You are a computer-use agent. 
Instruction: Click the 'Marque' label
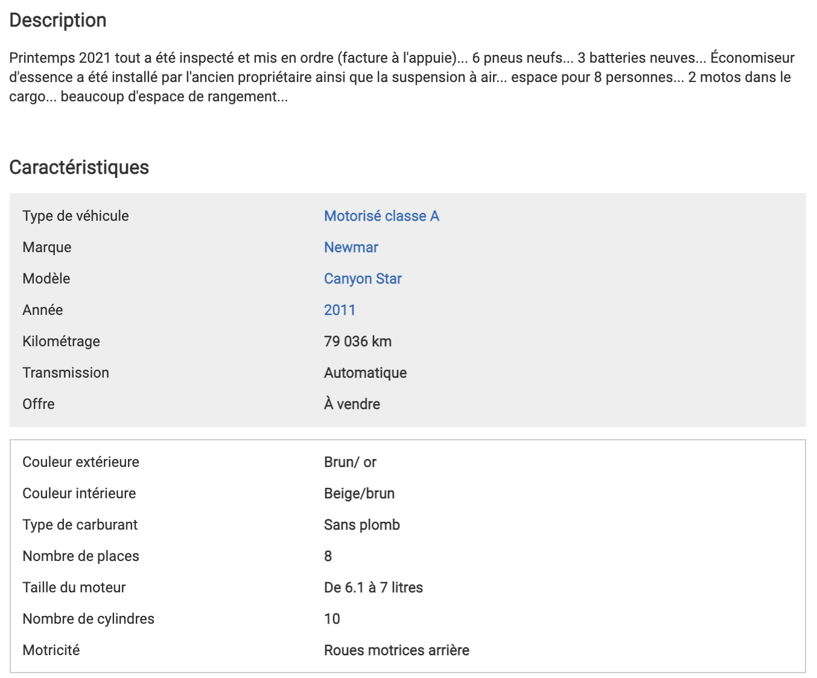tap(46, 247)
